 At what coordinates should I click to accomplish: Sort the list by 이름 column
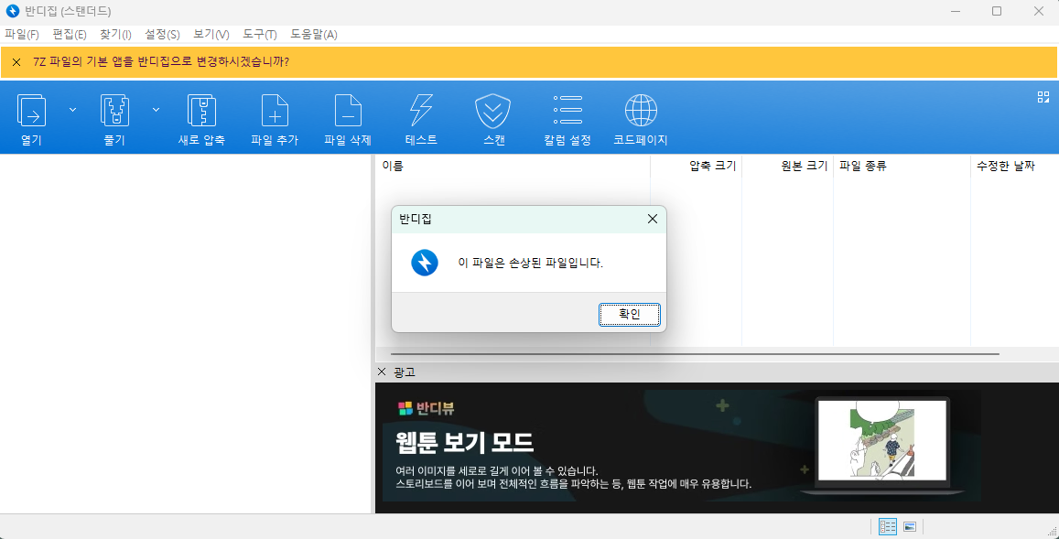pyautogui.click(x=513, y=166)
